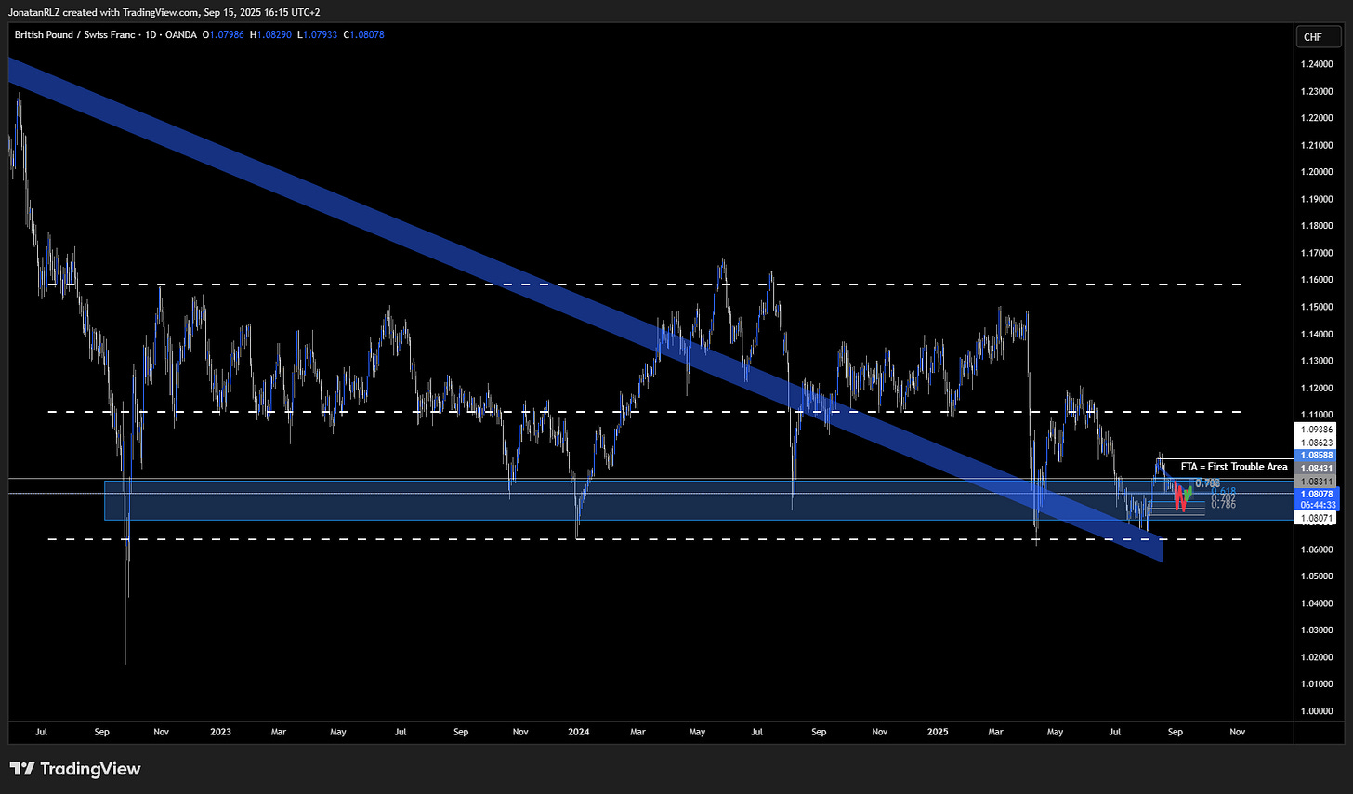
Task: Click the FTA = First Trouble Area label
Action: 1234,466
